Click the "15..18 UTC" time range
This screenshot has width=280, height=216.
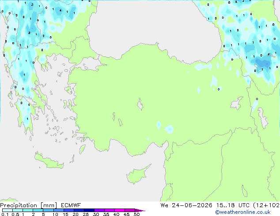coord(233,205)
